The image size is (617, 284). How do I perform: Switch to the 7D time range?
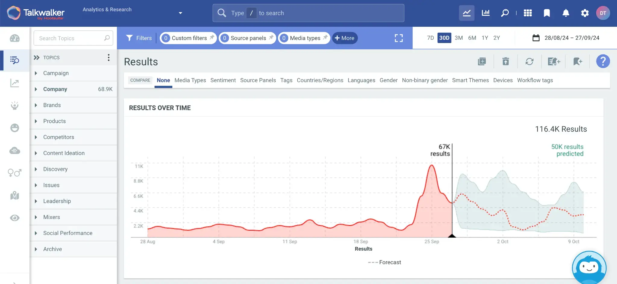[x=430, y=38]
